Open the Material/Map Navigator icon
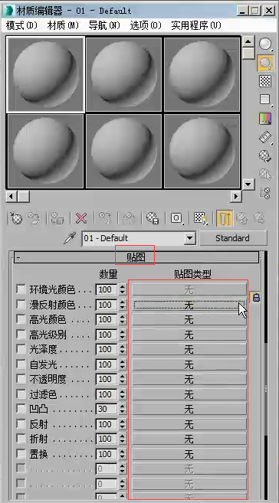 (x=265, y=193)
